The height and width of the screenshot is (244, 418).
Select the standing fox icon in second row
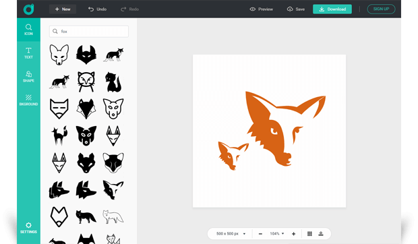point(59,82)
